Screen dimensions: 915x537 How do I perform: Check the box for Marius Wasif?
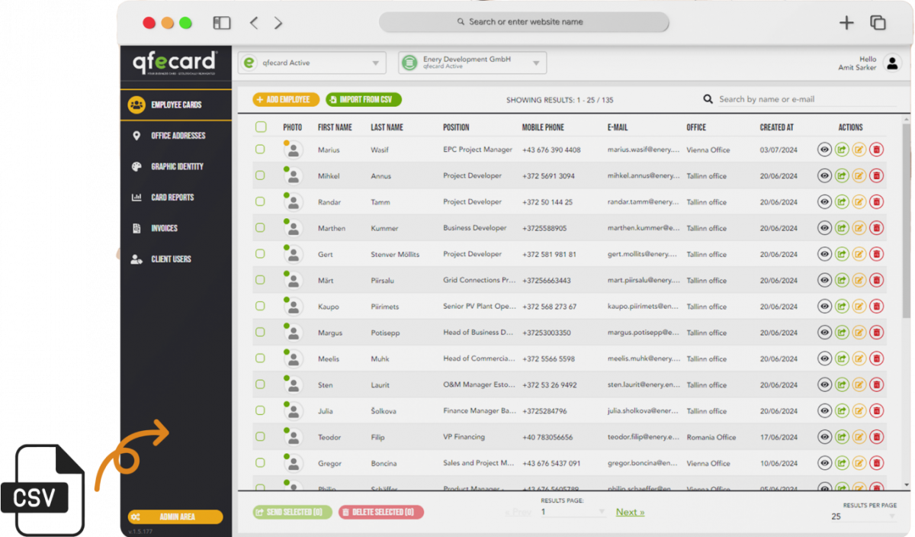click(x=260, y=150)
